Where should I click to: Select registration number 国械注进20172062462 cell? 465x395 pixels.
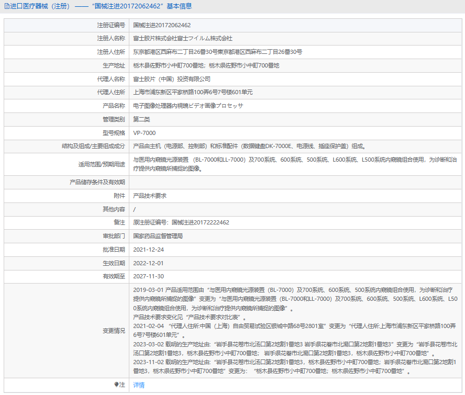click(x=162, y=25)
